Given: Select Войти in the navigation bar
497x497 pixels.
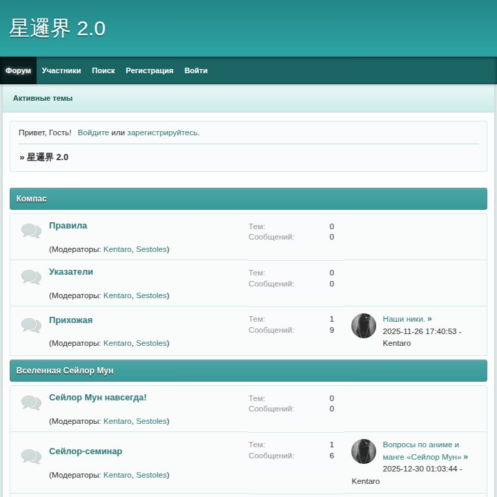Looking at the screenshot, I should (196, 70).
